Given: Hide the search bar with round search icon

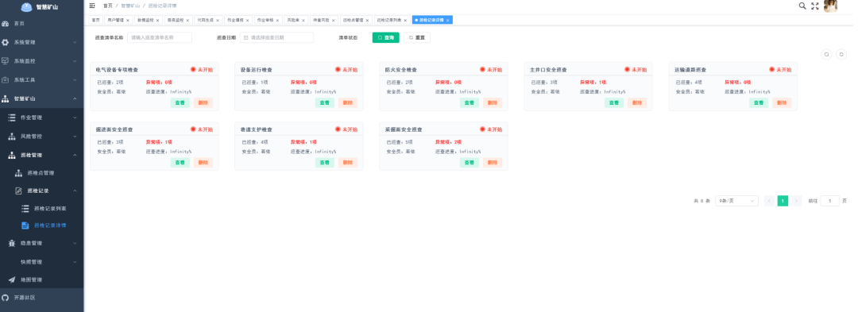Looking at the screenshot, I should point(827,54).
